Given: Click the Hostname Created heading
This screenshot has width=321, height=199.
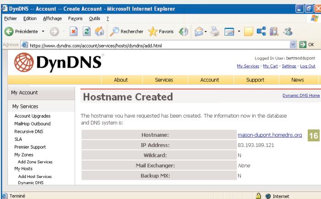Looking at the screenshot, I should pos(128,97).
